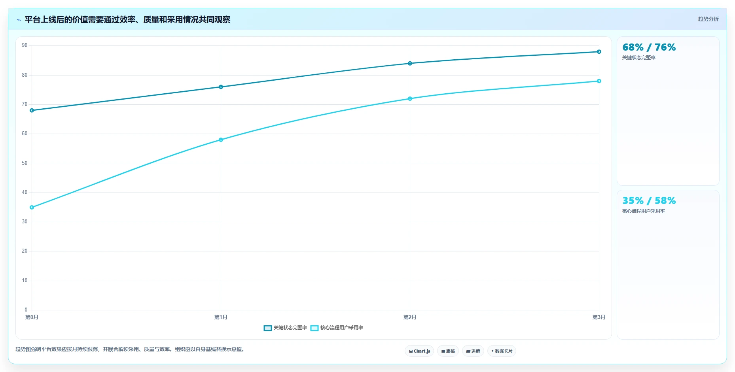Click the footer note starting with 趋势图强调

[131, 349]
